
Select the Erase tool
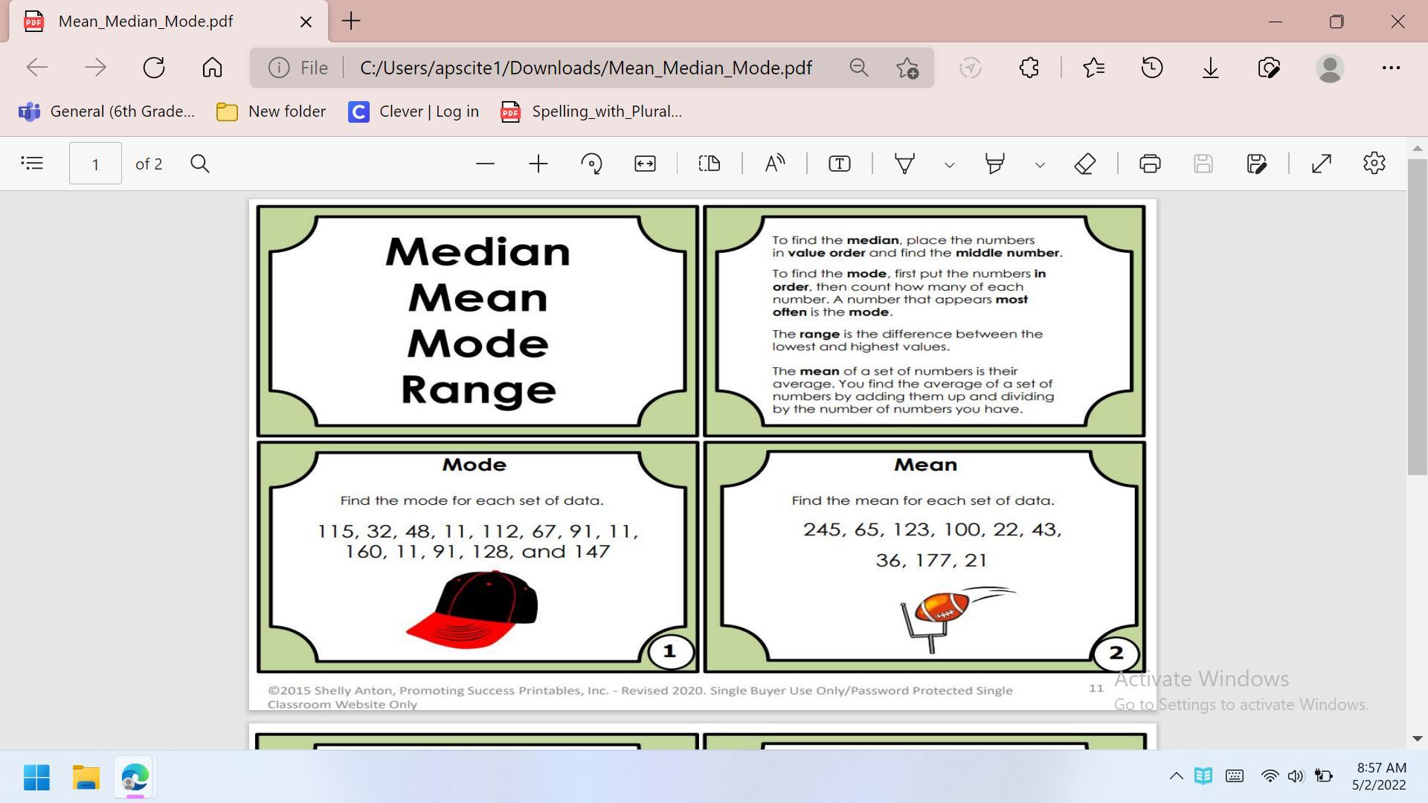[1085, 164]
